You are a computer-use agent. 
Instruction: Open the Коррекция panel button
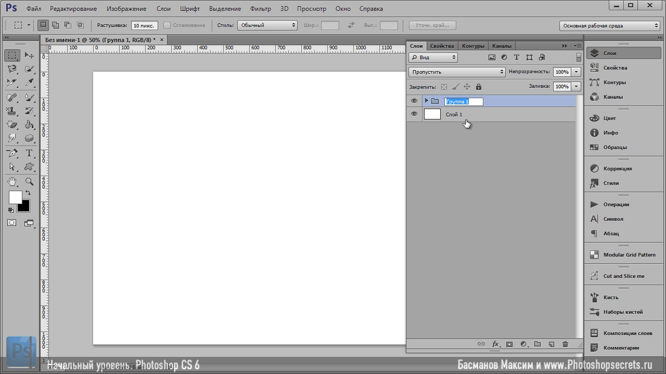coord(624,168)
